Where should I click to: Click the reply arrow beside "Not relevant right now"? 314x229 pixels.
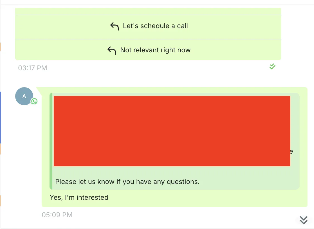point(112,50)
